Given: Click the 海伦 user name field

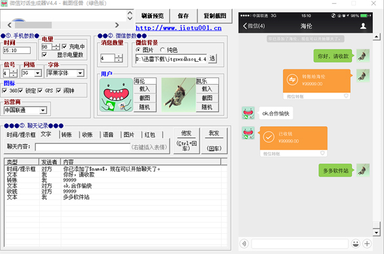Looking at the screenshot, I should pyautogui.click(x=145, y=81).
